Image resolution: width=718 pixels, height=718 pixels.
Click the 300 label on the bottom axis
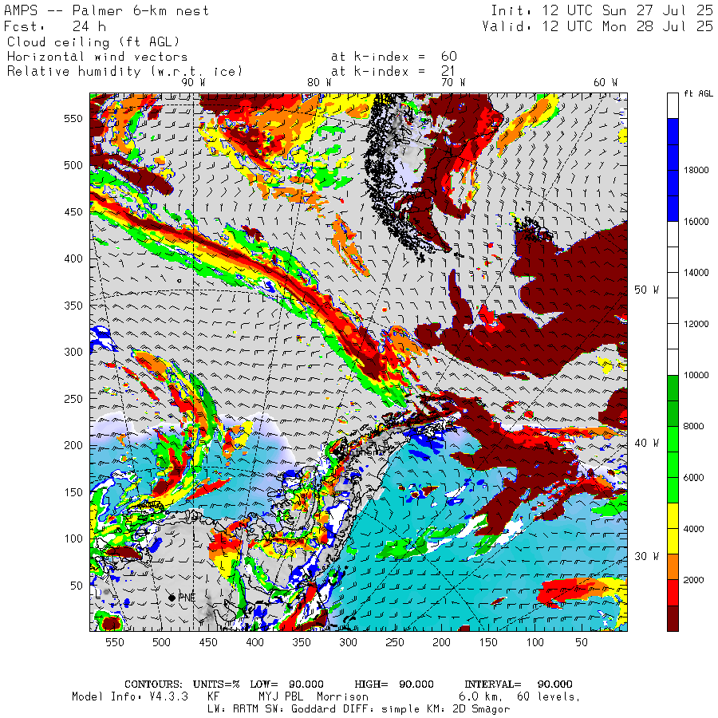click(348, 642)
